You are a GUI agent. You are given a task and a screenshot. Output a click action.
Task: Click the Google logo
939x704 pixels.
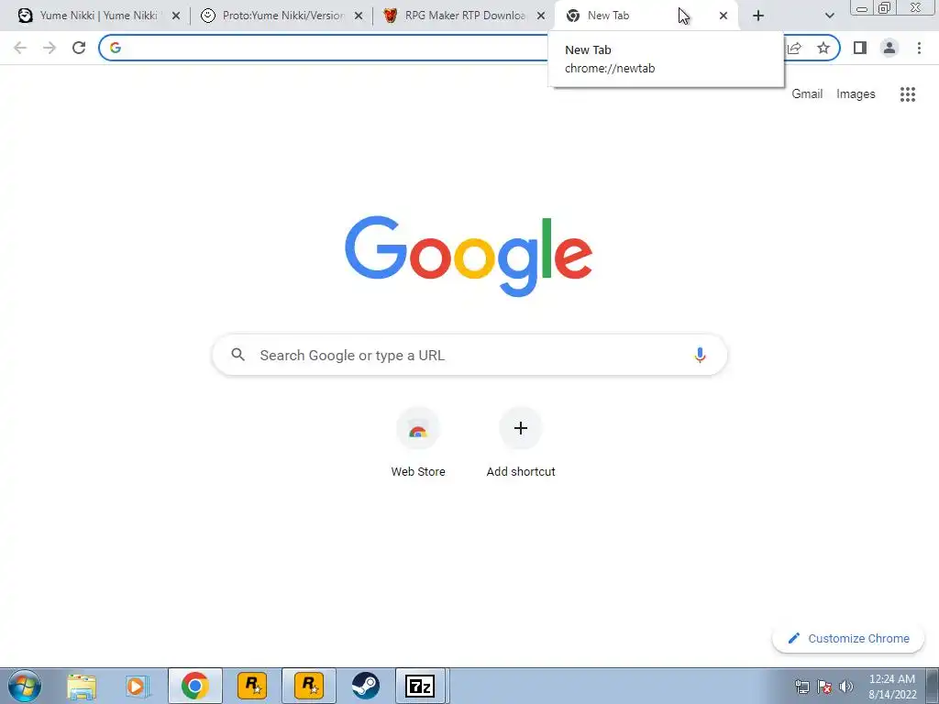[x=469, y=257]
